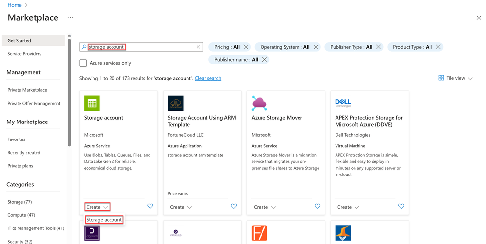This screenshot has height=244, width=486.
Task: Remove the Publisher name filter with its X
Action: point(264,60)
